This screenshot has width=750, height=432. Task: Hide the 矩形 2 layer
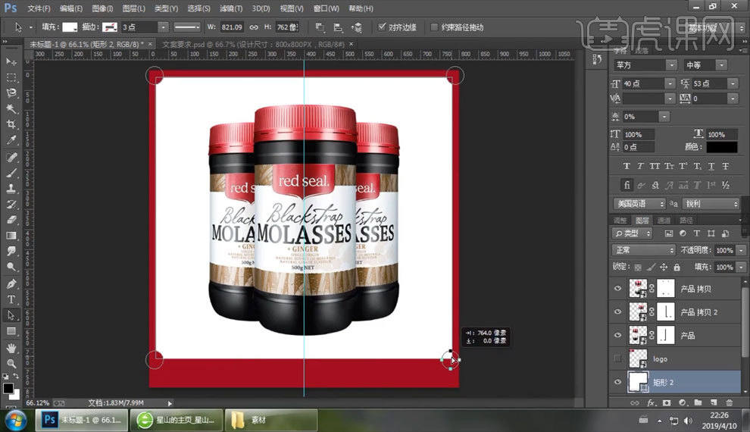617,382
